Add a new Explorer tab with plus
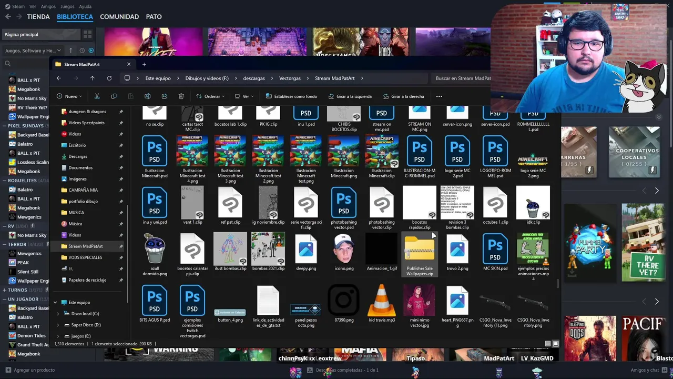The height and width of the screenshot is (379, 673). coord(144,64)
